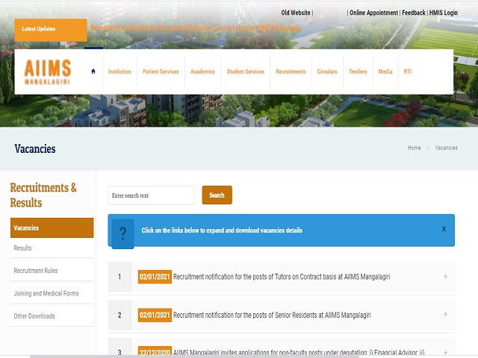Screen dimensions: 478x358
Task: Expand the non-faculty posts notification row
Action: pyautogui.click(x=445, y=352)
